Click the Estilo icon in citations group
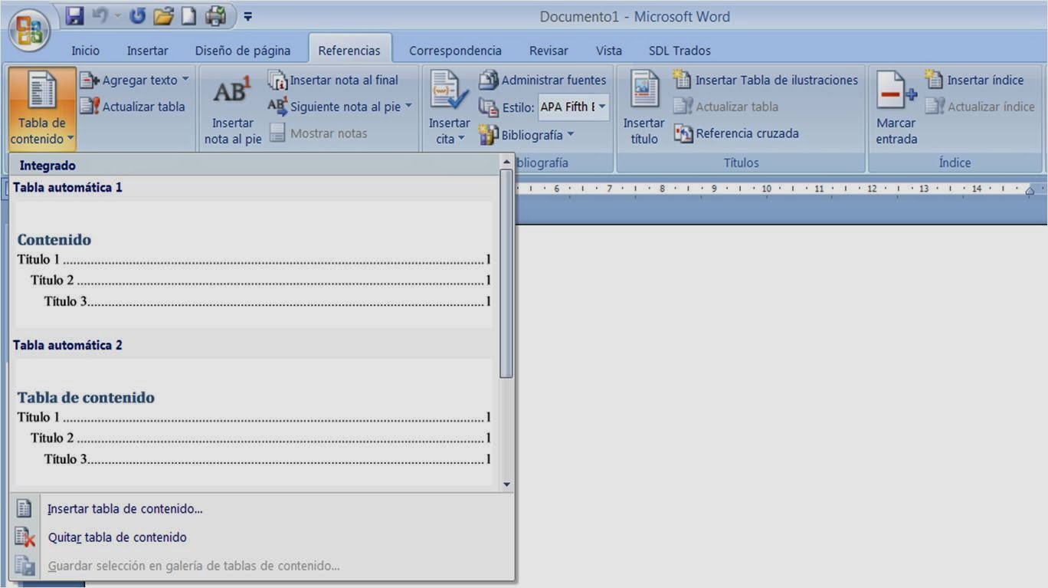This screenshot has height=588, width=1048. point(488,107)
